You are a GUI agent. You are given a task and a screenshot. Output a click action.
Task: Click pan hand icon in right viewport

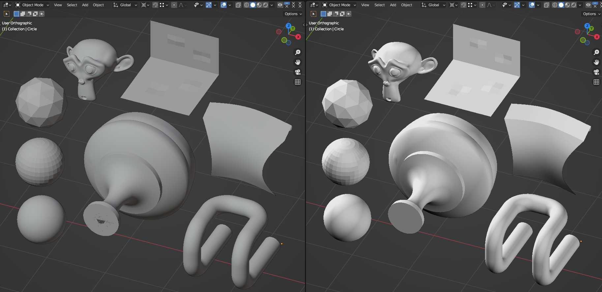pyautogui.click(x=596, y=62)
